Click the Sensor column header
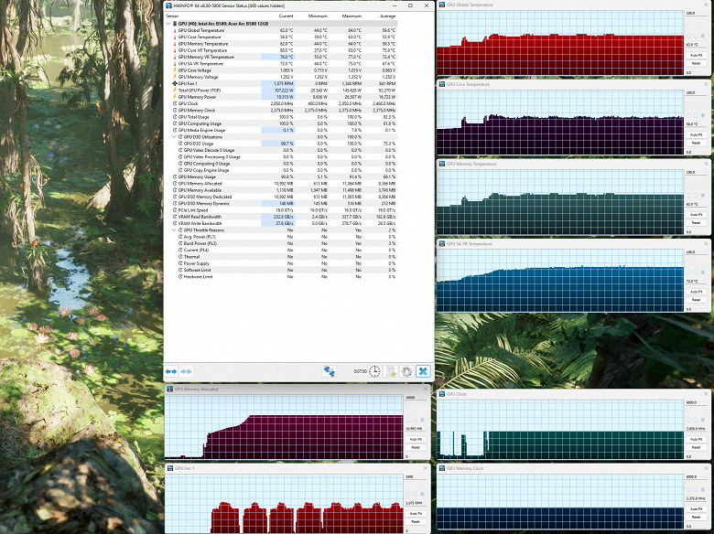The width and height of the screenshot is (714, 534). pyautogui.click(x=212, y=16)
